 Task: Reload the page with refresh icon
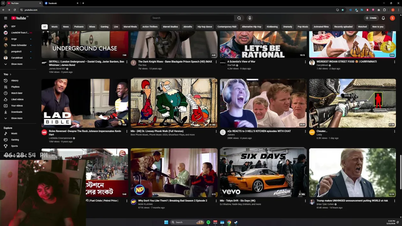(x=14, y=10)
